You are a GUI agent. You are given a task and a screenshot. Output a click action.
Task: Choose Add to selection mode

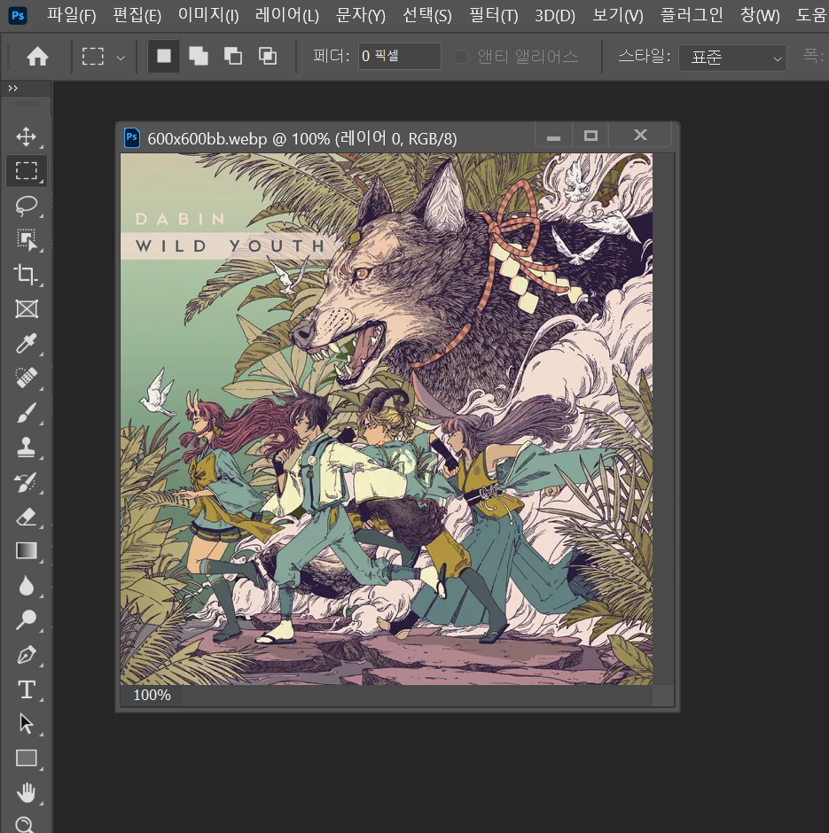pyautogui.click(x=199, y=56)
